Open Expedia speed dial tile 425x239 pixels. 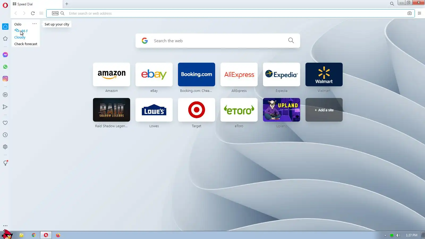pyautogui.click(x=282, y=74)
